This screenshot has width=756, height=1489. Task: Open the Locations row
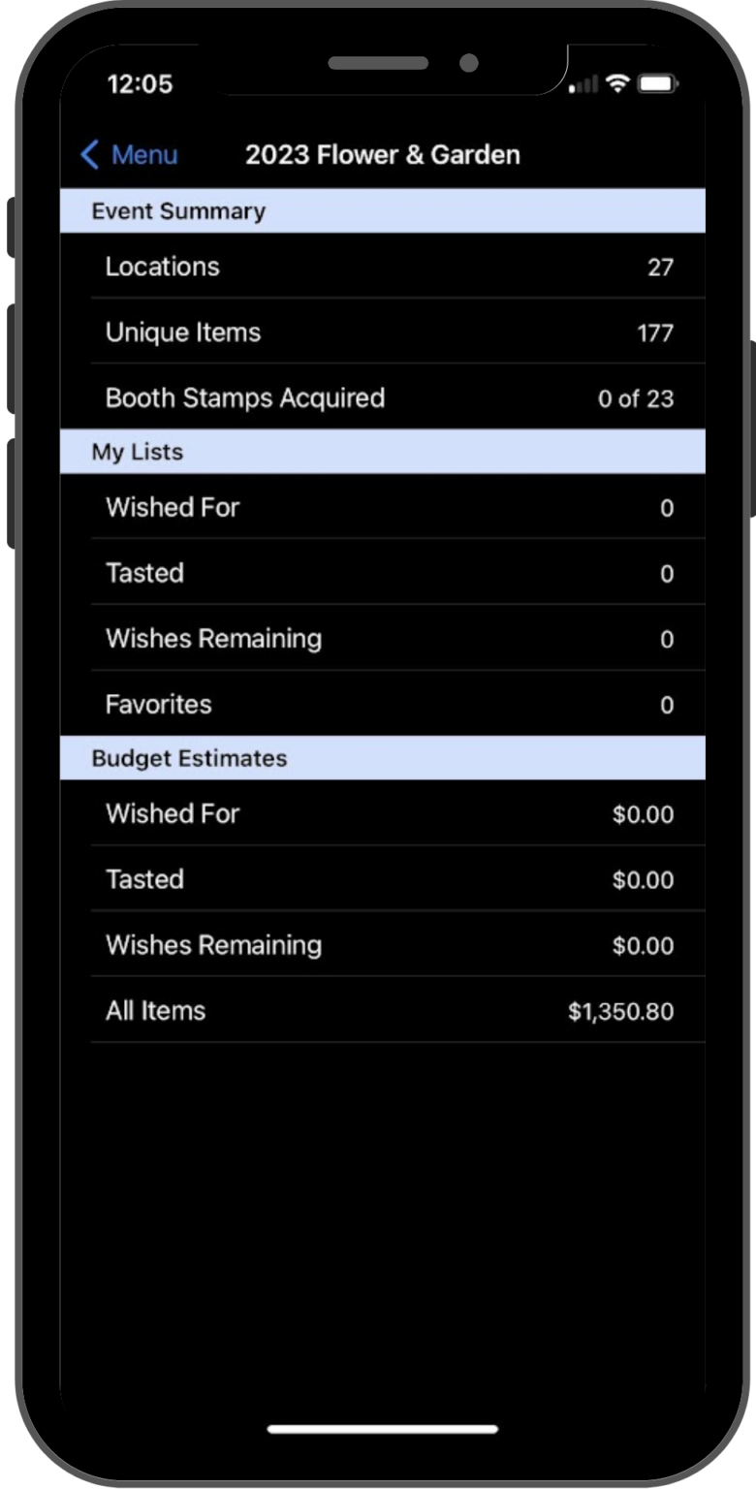(388, 267)
